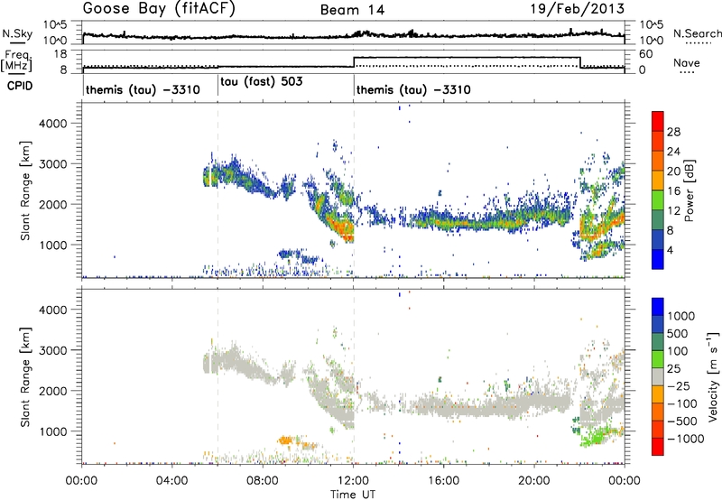Click the dashed 06:00 CPID marker in the power panel
Screen dimensions: 722x500
pos(218,190)
